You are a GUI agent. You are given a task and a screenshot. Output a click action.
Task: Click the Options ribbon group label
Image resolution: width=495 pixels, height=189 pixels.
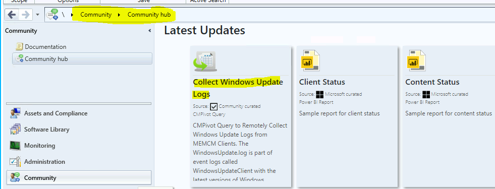68,2
